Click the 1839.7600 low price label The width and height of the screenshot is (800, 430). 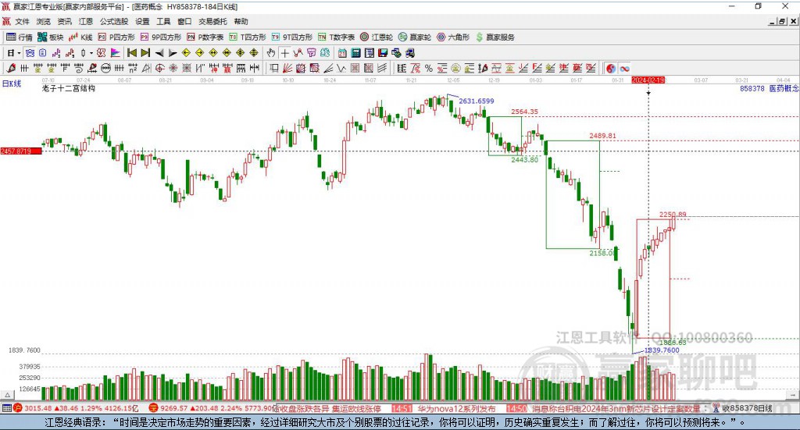tap(662, 350)
